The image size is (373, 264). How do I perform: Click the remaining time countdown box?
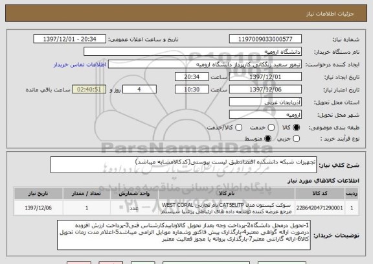point(89,90)
